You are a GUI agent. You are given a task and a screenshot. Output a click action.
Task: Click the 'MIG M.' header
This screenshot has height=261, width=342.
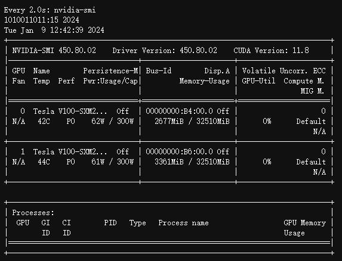312,91
